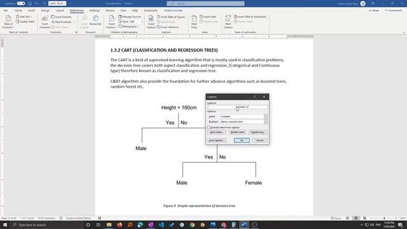Open the Grammarly tab

tap(151, 10)
